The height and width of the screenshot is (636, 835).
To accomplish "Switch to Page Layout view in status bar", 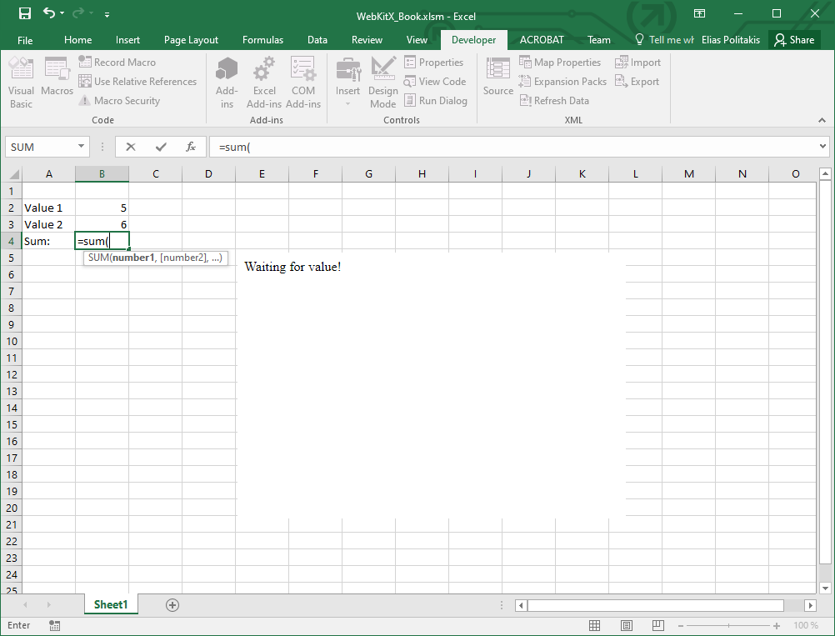I will pos(627,625).
